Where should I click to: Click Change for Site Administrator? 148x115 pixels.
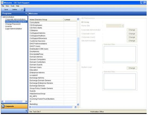pyautogui.click(x=132, y=41)
